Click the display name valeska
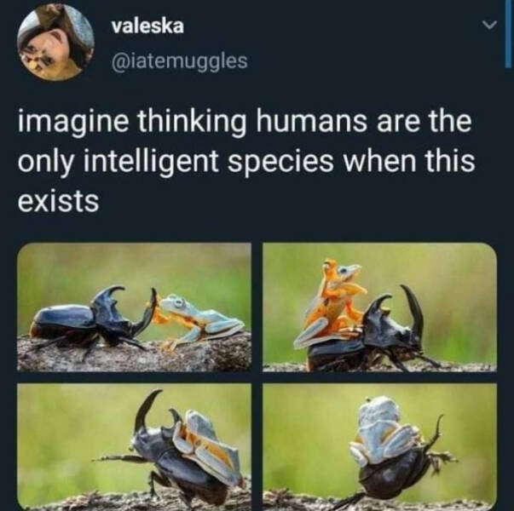 tap(147, 26)
